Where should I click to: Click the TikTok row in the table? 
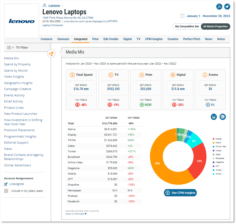(x=104, y=140)
